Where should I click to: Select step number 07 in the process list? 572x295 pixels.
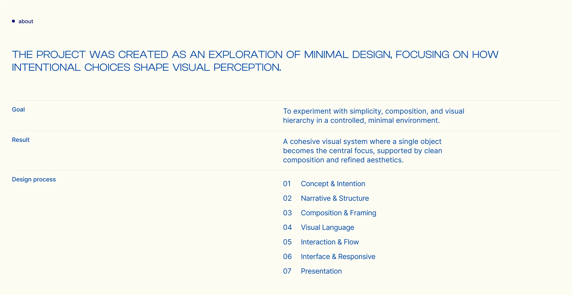coord(287,271)
